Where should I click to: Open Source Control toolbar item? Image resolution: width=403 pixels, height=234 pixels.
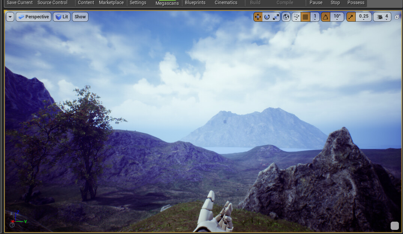(52, 3)
